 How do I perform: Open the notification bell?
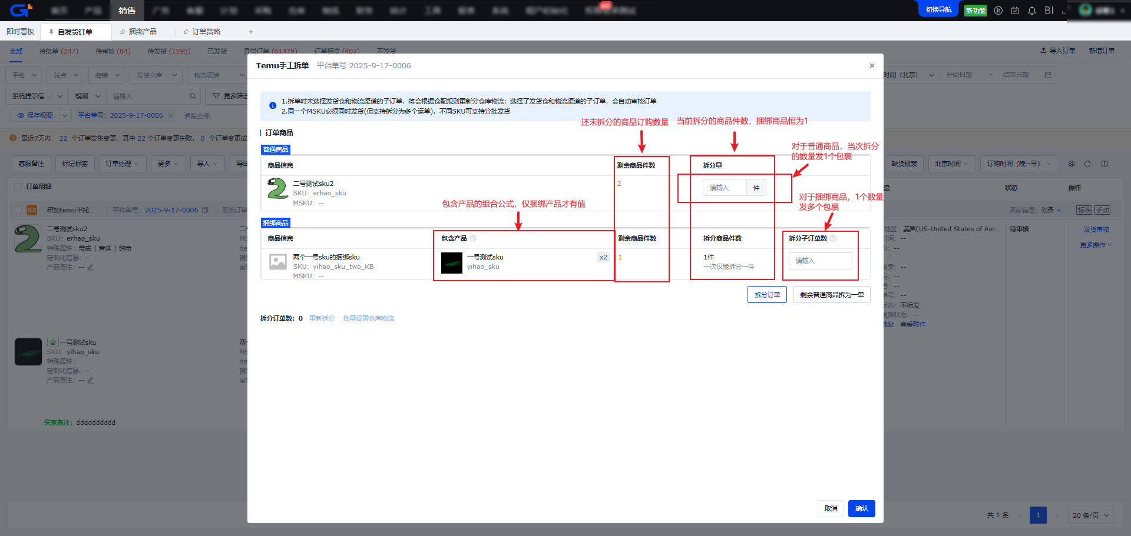click(1032, 11)
